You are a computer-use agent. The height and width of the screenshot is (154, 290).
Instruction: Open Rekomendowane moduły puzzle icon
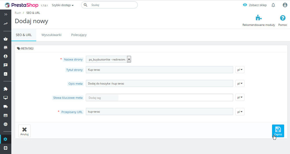coord(259,18)
